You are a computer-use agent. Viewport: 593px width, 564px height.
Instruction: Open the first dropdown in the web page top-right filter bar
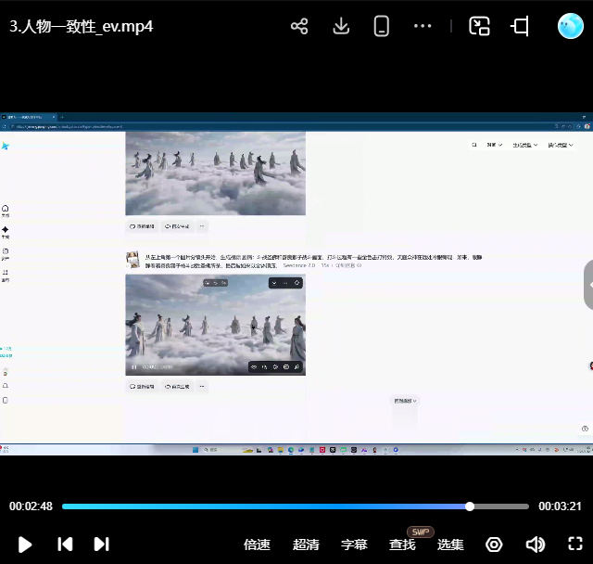coord(494,145)
